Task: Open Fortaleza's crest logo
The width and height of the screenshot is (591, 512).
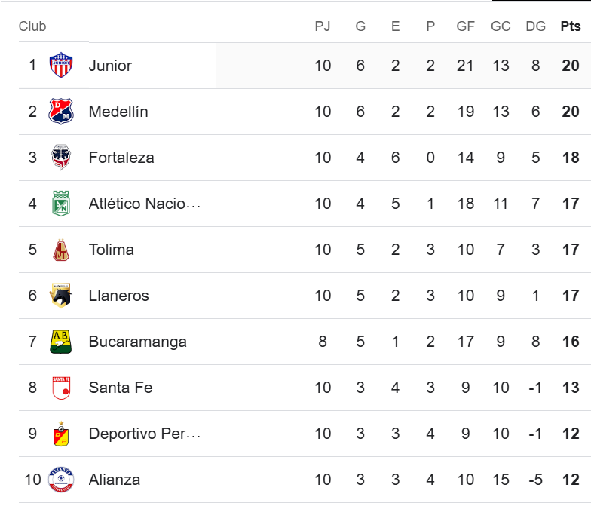Action: tap(60, 157)
